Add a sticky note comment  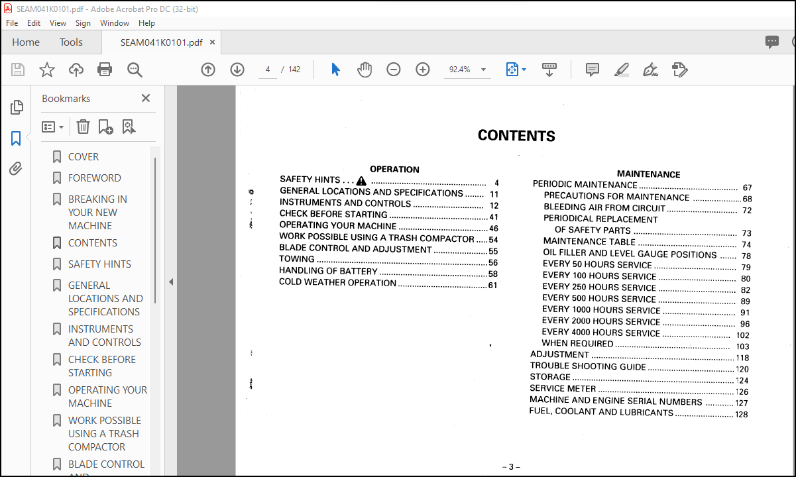click(x=593, y=70)
